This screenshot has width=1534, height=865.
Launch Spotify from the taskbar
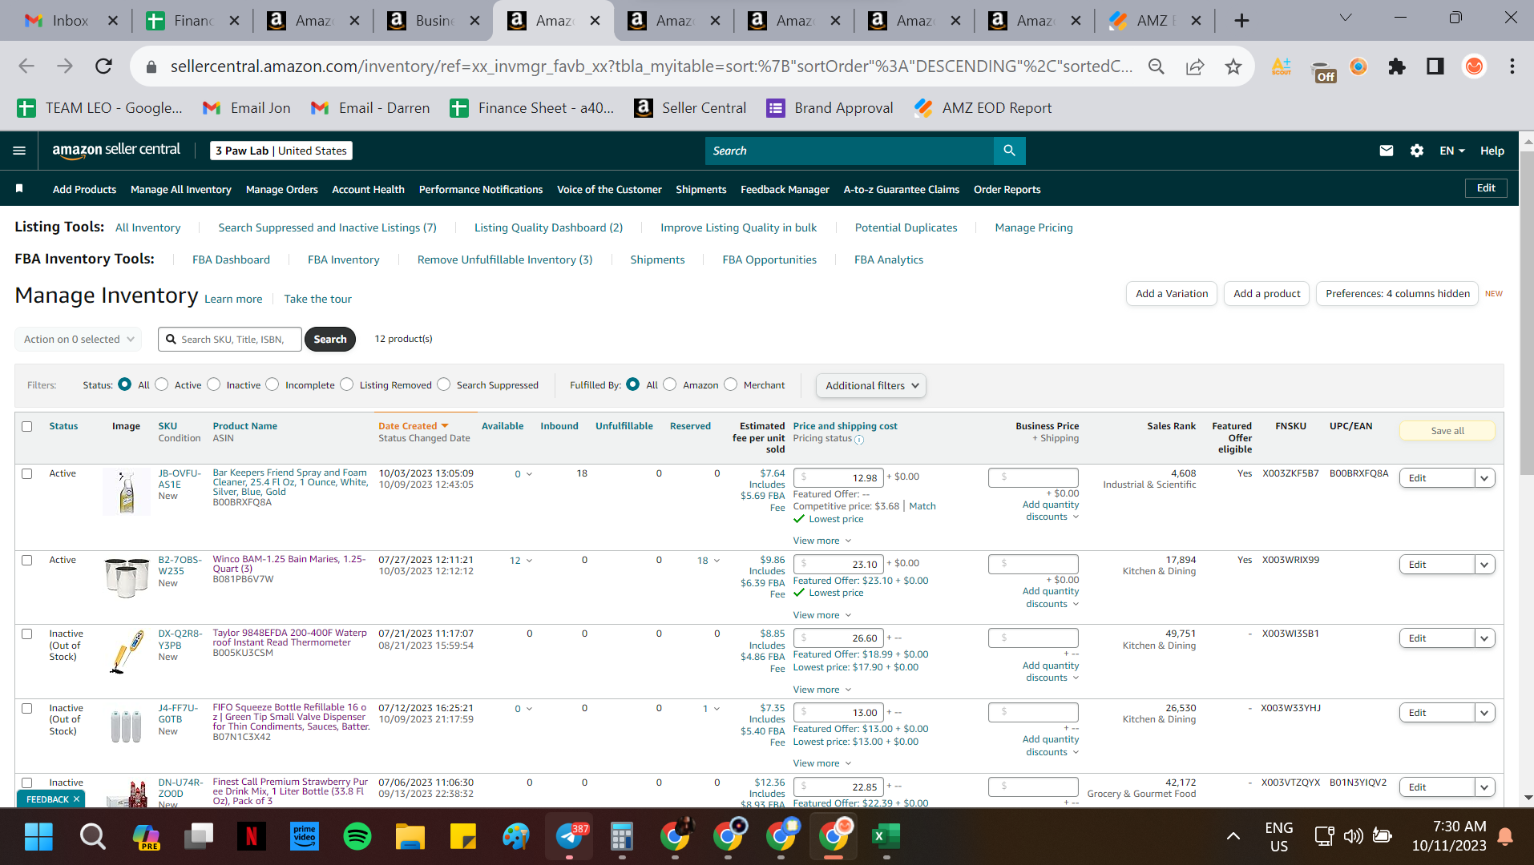(357, 837)
